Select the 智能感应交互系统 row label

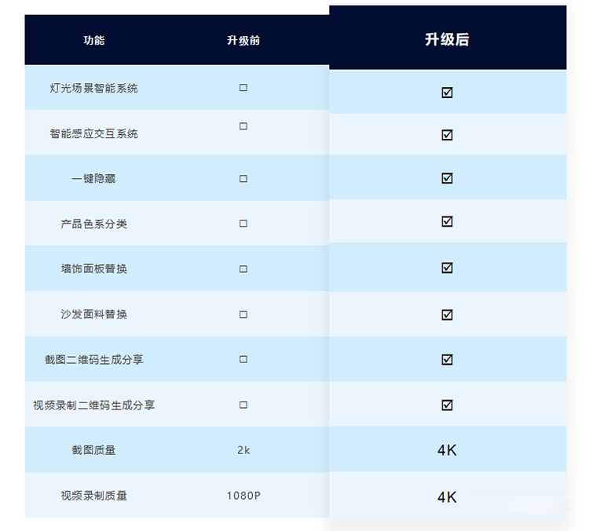pos(94,134)
